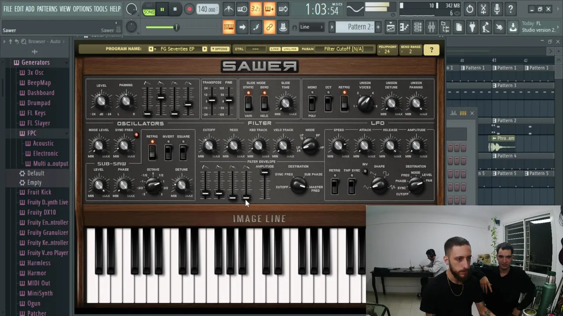
Task: Select MiniSynth in the browser list
Action: tap(40, 293)
